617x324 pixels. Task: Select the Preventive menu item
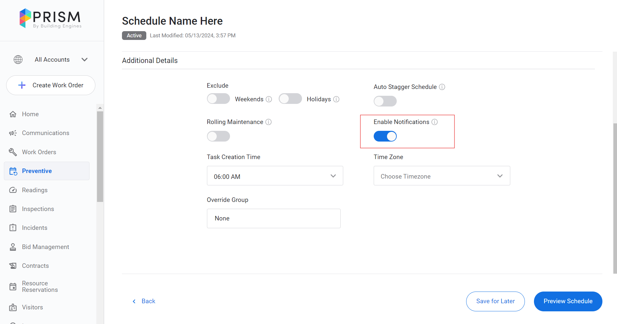[47, 171]
